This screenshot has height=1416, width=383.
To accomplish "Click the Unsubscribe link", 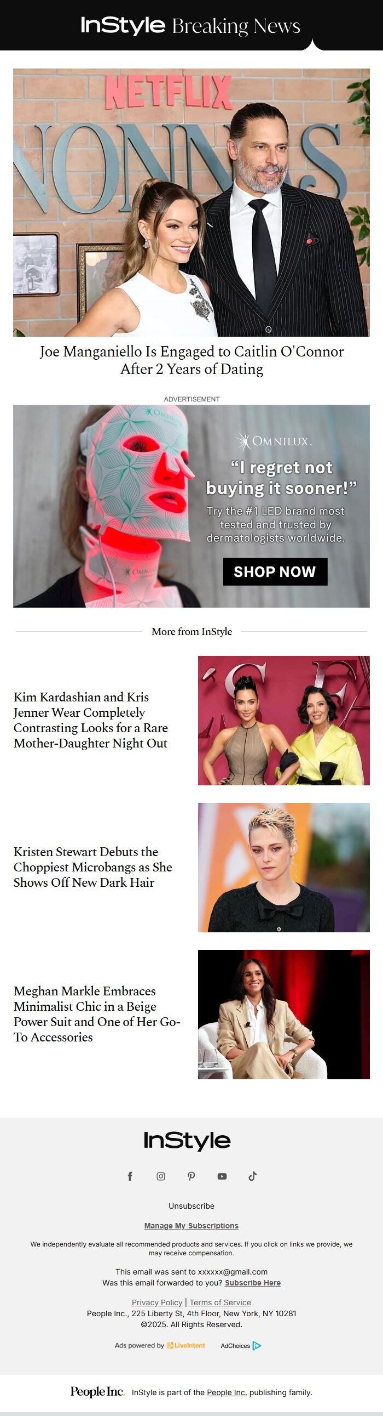I will pyautogui.click(x=191, y=1205).
